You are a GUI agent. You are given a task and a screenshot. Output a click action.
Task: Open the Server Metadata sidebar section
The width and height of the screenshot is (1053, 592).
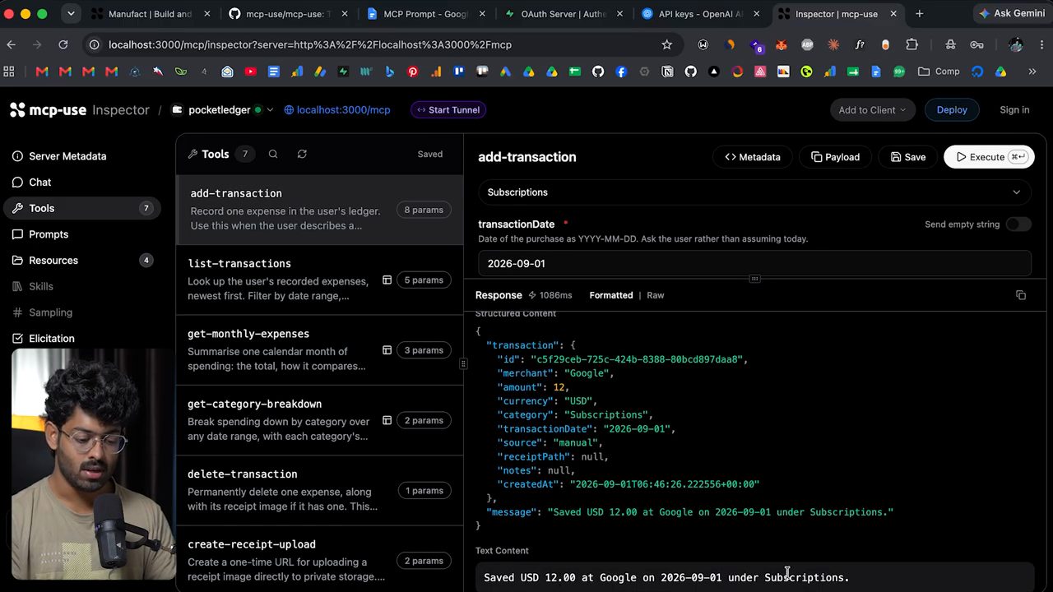[59, 156]
